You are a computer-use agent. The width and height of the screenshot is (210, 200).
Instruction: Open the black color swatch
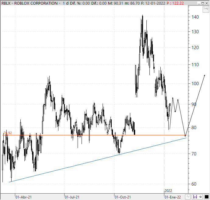tap(207, 197)
